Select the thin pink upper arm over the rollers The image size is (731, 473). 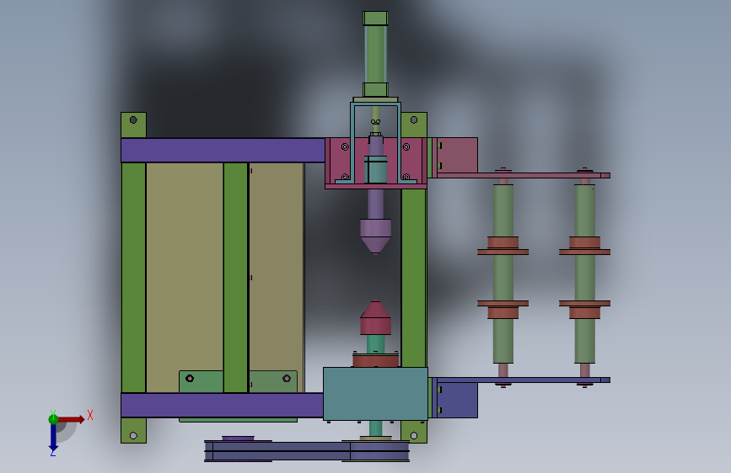coord(524,176)
